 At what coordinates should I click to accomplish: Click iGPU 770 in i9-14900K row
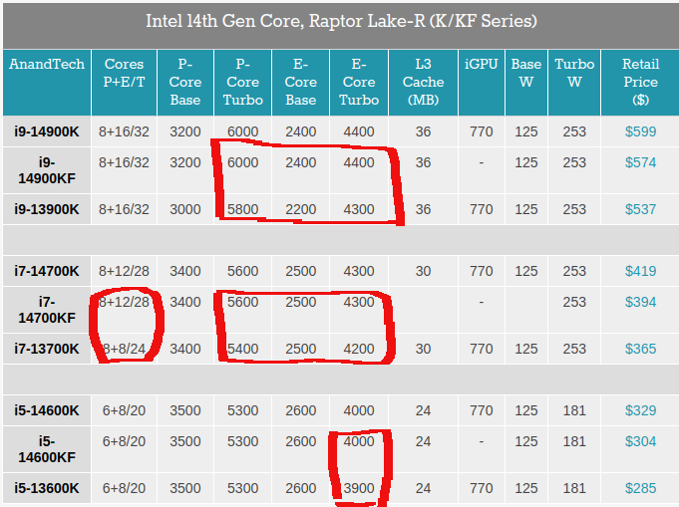click(x=482, y=131)
